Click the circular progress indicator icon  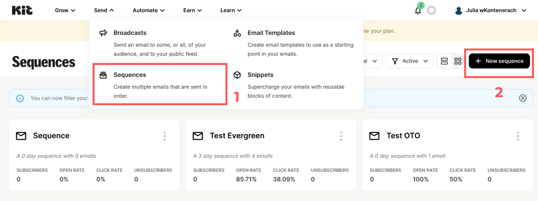431,10
